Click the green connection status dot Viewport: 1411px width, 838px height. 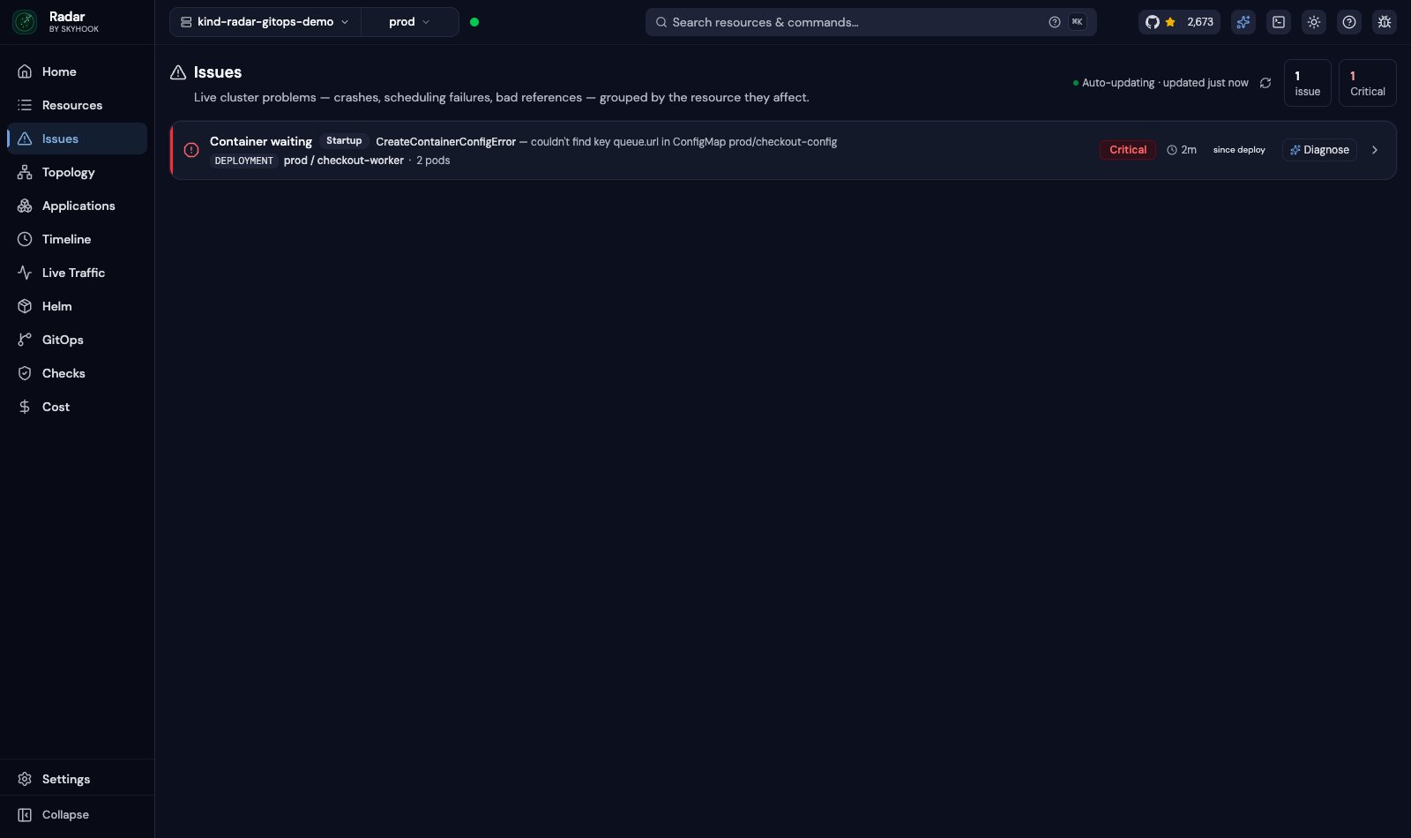pyautogui.click(x=474, y=22)
